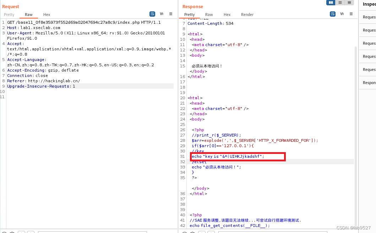The image size is (376, 233).
Task: Click the Host: lab1.xseclab.com header
Action: coord(34,28)
